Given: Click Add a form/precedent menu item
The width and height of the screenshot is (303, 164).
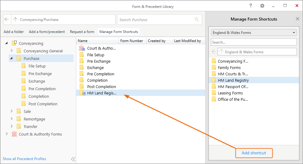Looking at the screenshot, I should [47, 32].
